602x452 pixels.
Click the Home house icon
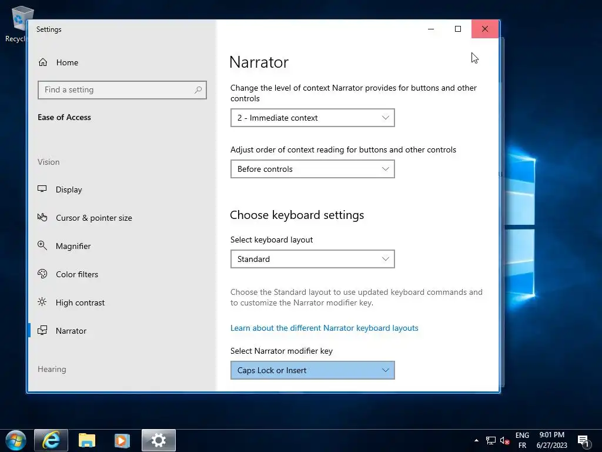coord(43,62)
